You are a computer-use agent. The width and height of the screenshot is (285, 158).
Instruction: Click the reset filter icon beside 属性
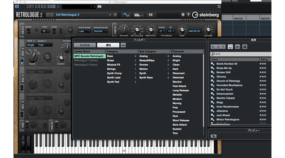coord(123,45)
